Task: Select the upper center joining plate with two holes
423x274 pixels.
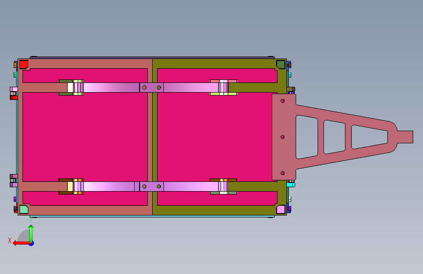Action: [x=152, y=88]
